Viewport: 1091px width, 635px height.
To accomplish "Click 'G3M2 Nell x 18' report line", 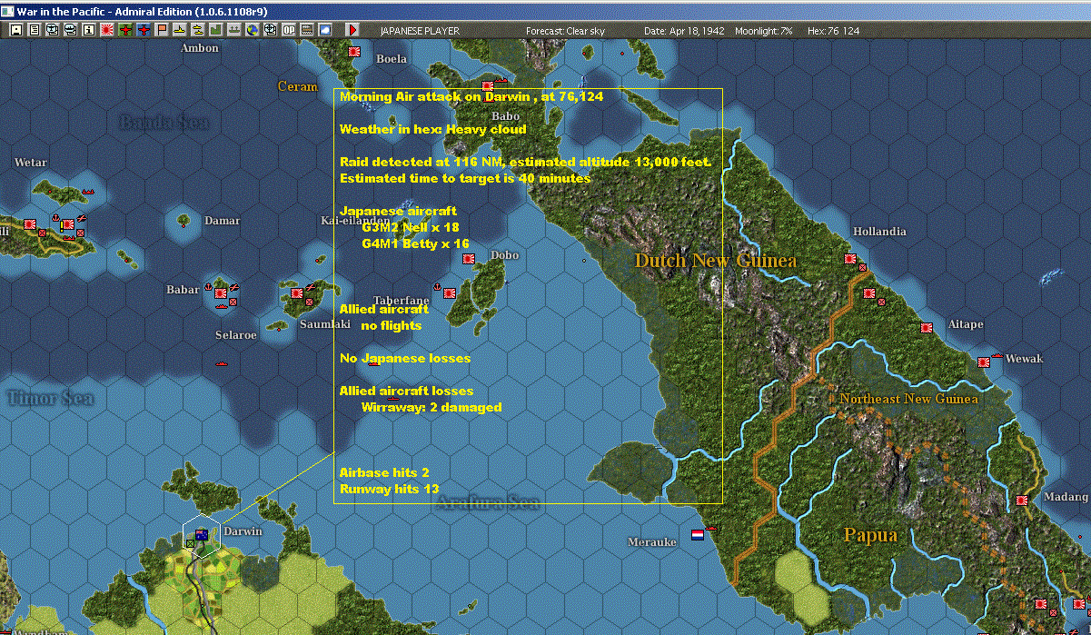I will point(411,227).
